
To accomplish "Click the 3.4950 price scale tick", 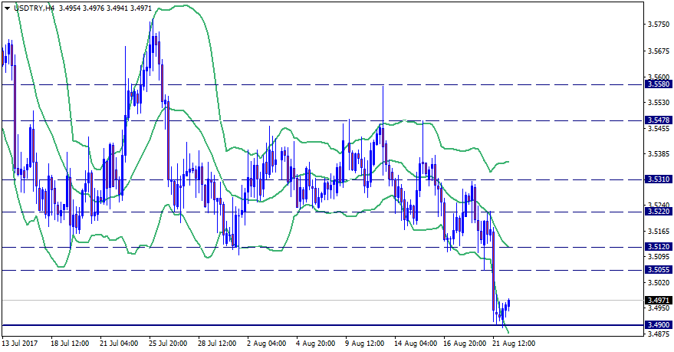I will click(659, 308).
